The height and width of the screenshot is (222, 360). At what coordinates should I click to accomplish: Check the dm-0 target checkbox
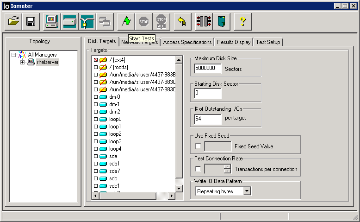pos(96,97)
